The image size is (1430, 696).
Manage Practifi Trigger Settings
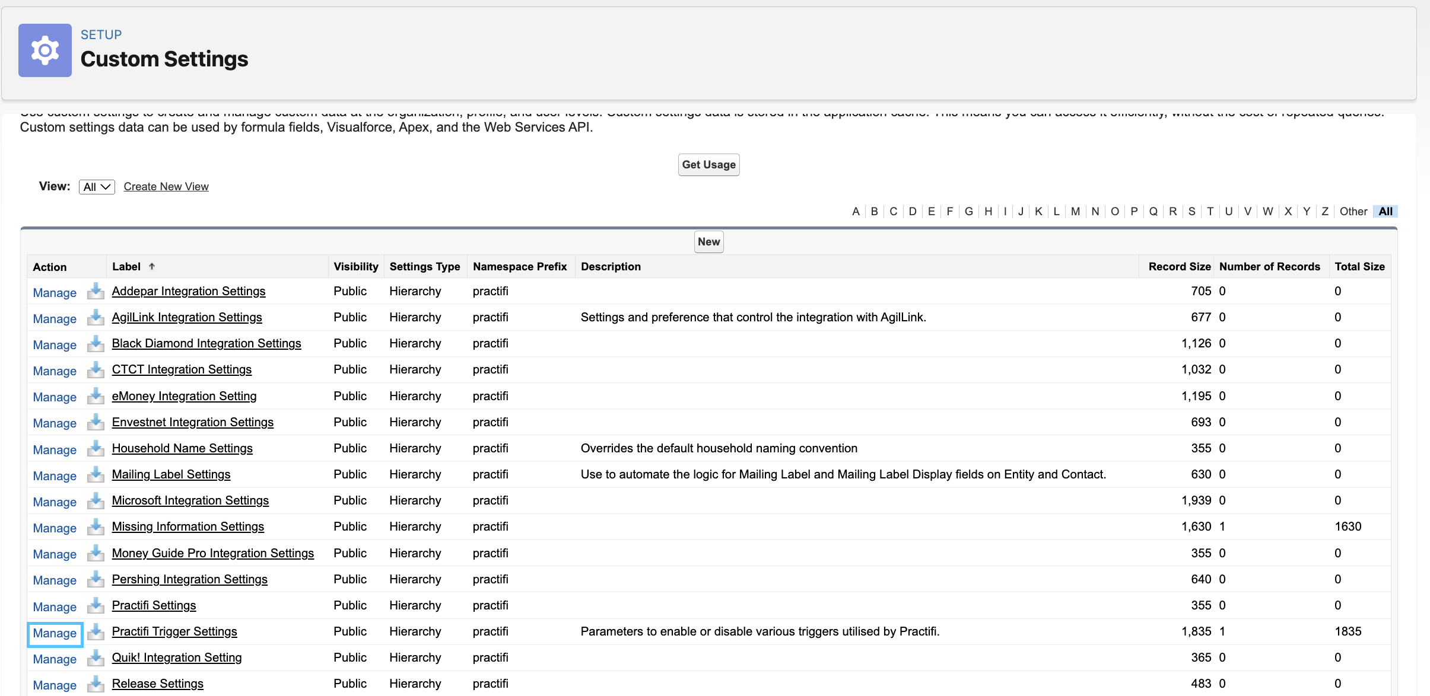(55, 633)
